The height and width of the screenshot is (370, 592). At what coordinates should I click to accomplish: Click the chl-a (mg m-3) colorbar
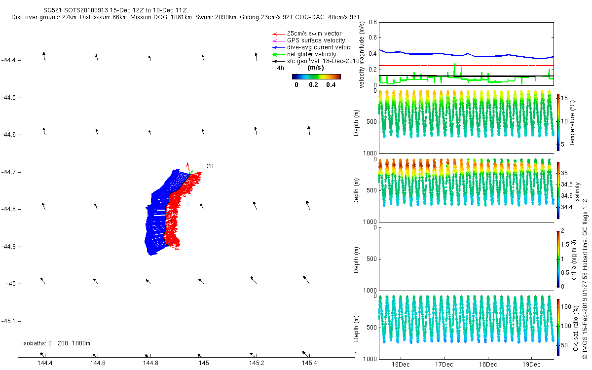point(558,258)
